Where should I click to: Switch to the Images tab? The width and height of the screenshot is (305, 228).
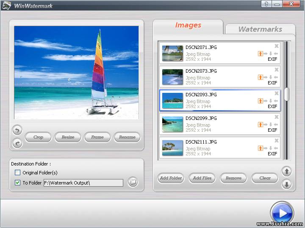[x=188, y=25]
